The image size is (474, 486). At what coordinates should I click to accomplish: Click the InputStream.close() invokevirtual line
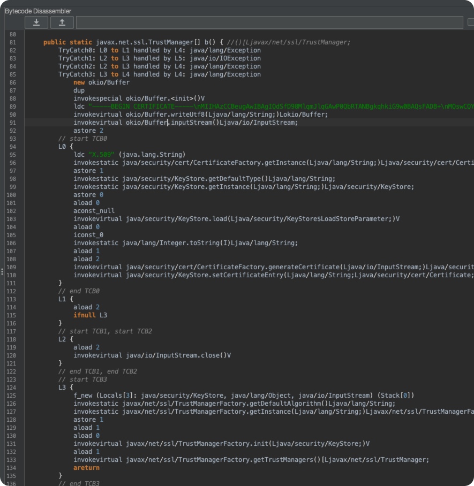[x=152, y=355]
